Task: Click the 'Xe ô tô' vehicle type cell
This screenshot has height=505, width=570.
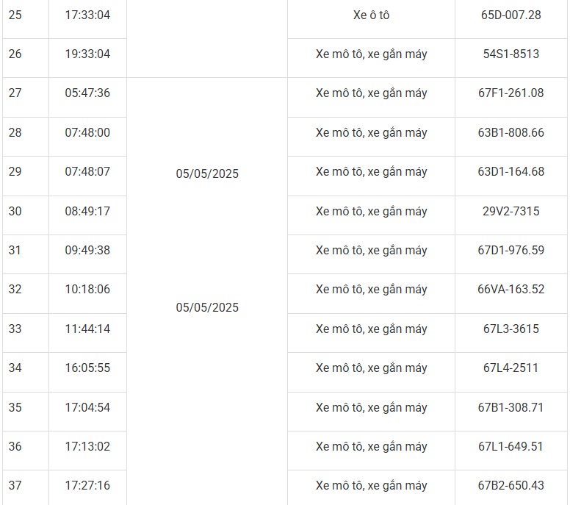Action: click(x=371, y=15)
